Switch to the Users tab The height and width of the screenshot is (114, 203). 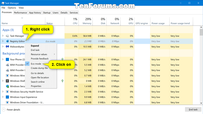click(55, 12)
